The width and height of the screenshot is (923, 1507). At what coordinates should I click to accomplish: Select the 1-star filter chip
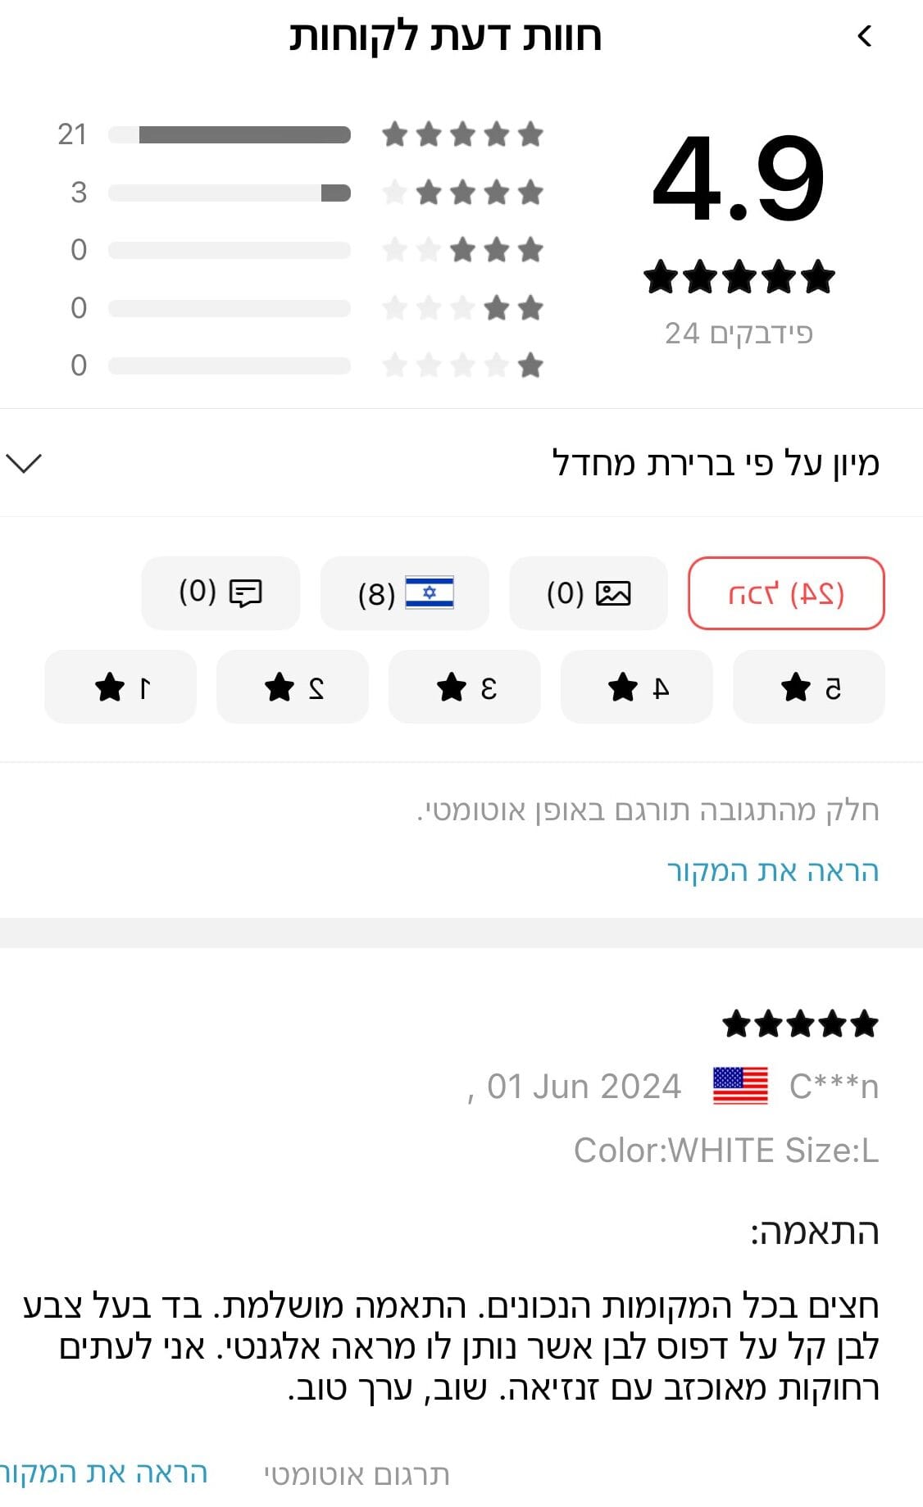pyautogui.click(x=120, y=687)
